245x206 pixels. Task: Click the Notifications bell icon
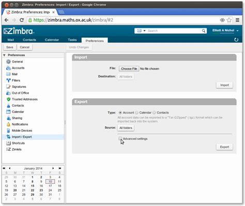click(8, 124)
